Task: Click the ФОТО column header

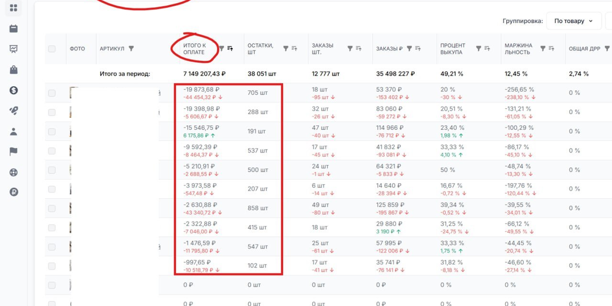Action: 77,49
